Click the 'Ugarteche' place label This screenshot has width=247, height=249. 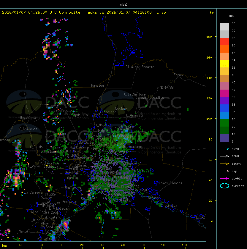73,187
